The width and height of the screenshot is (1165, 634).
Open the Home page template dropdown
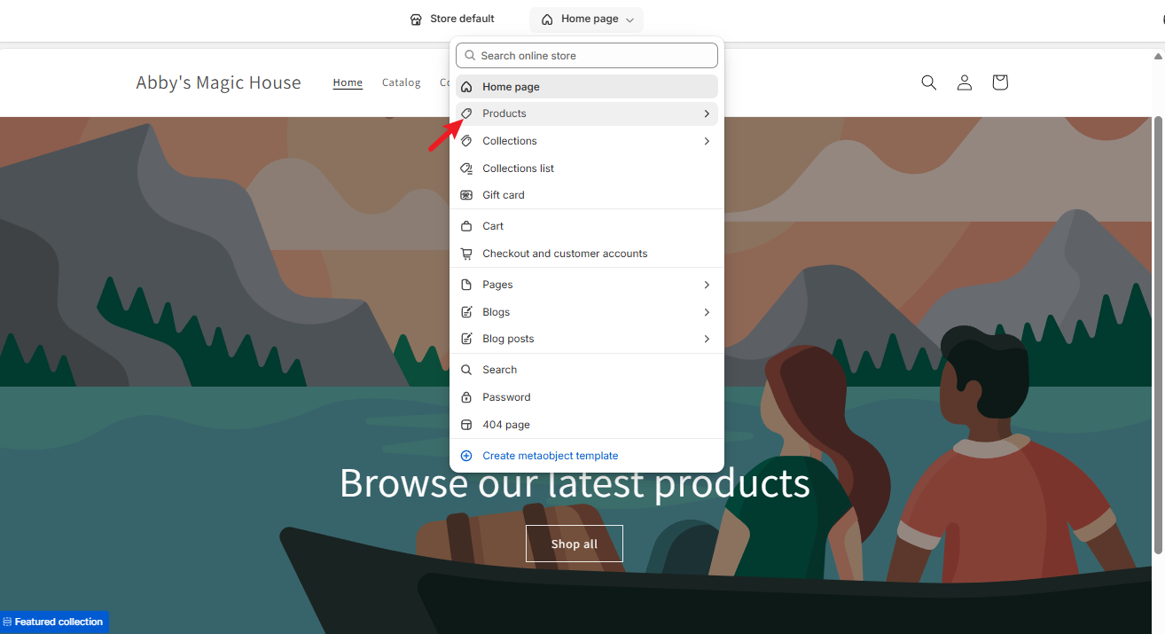click(587, 20)
